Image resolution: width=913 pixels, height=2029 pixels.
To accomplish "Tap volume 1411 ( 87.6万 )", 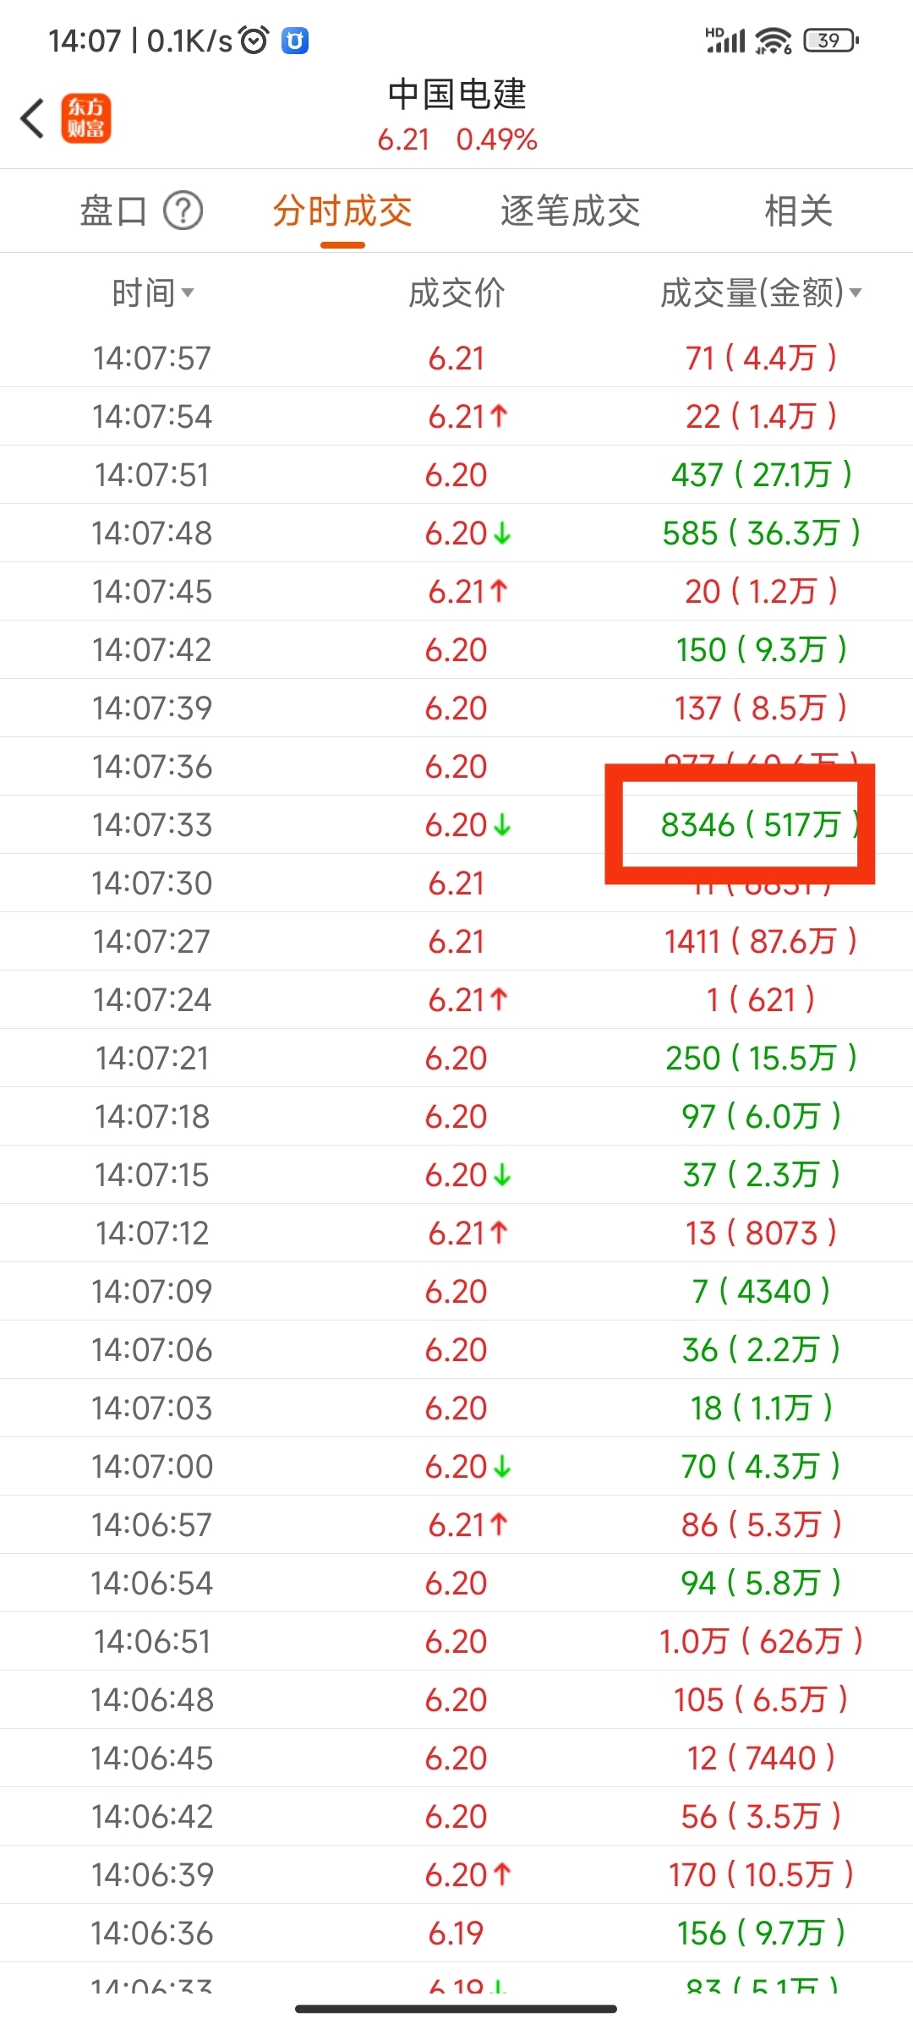I will click(x=761, y=942).
